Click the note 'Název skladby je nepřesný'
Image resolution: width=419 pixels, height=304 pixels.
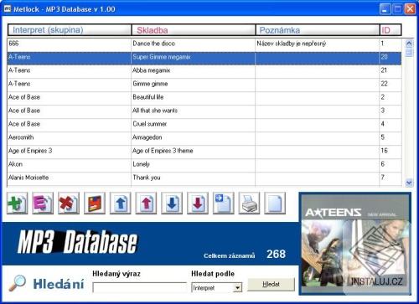click(292, 44)
